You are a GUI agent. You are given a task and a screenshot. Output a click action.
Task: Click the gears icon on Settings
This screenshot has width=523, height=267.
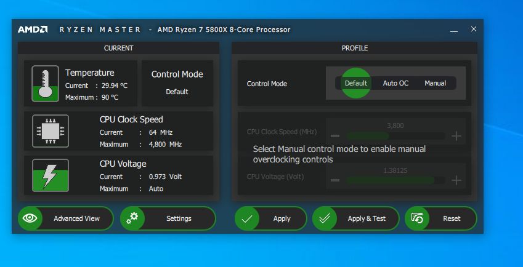pos(132,218)
